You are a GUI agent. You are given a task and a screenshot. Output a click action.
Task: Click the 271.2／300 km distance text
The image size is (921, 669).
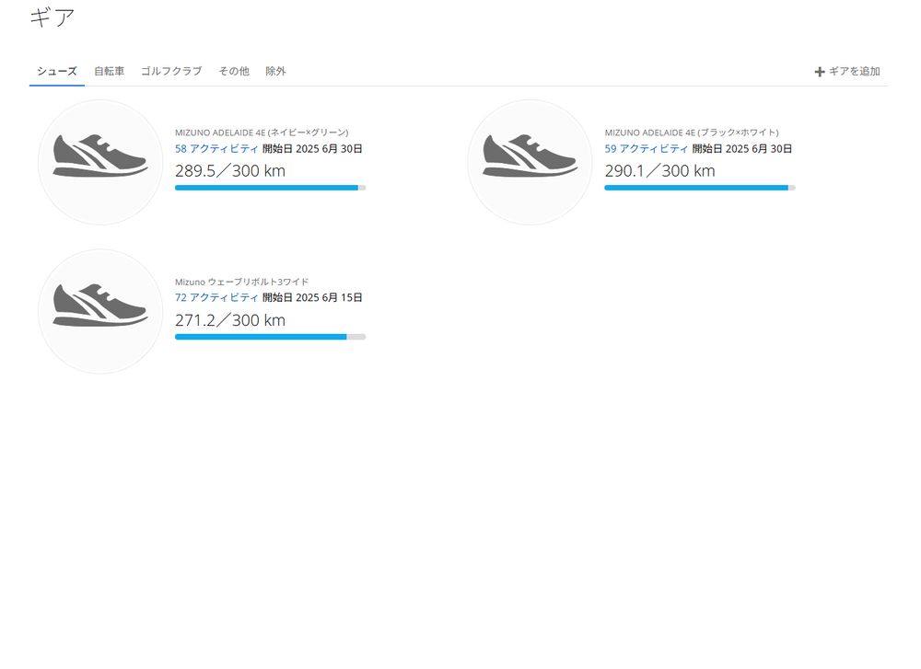[230, 320]
